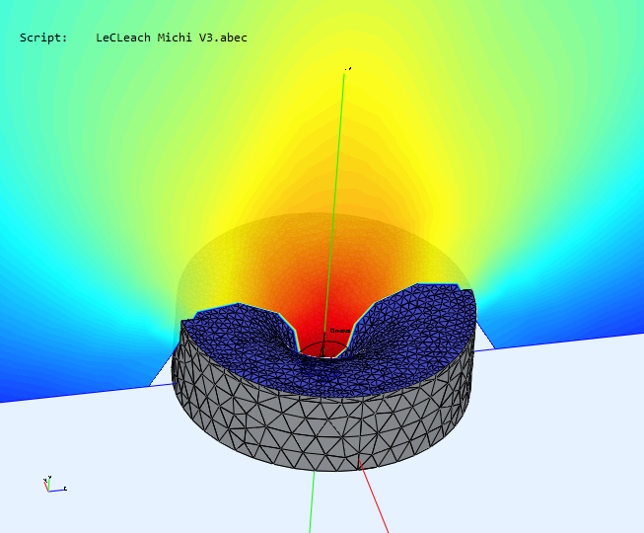Click the pale ground plane at right
The height and width of the screenshot is (533, 644).
coord(562,434)
